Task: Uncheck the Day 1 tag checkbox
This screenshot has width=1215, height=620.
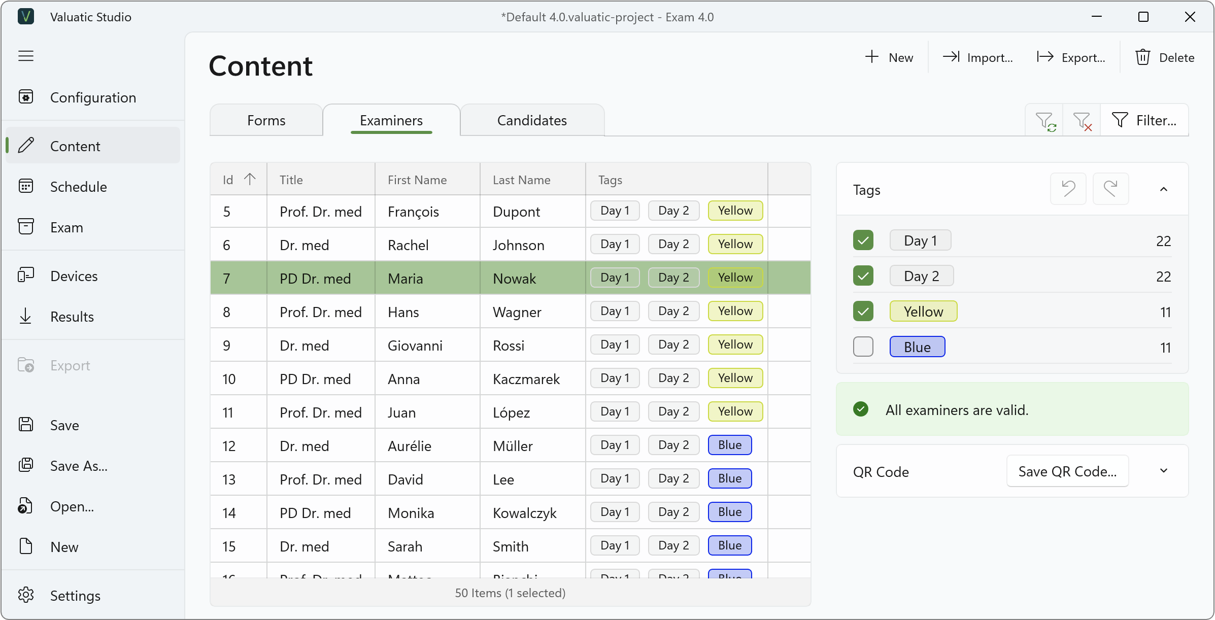Action: pyautogui.click(x=863, y=240)
